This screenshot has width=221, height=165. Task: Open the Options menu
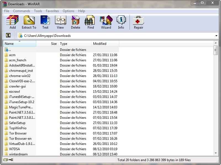(x=69, y=11)
